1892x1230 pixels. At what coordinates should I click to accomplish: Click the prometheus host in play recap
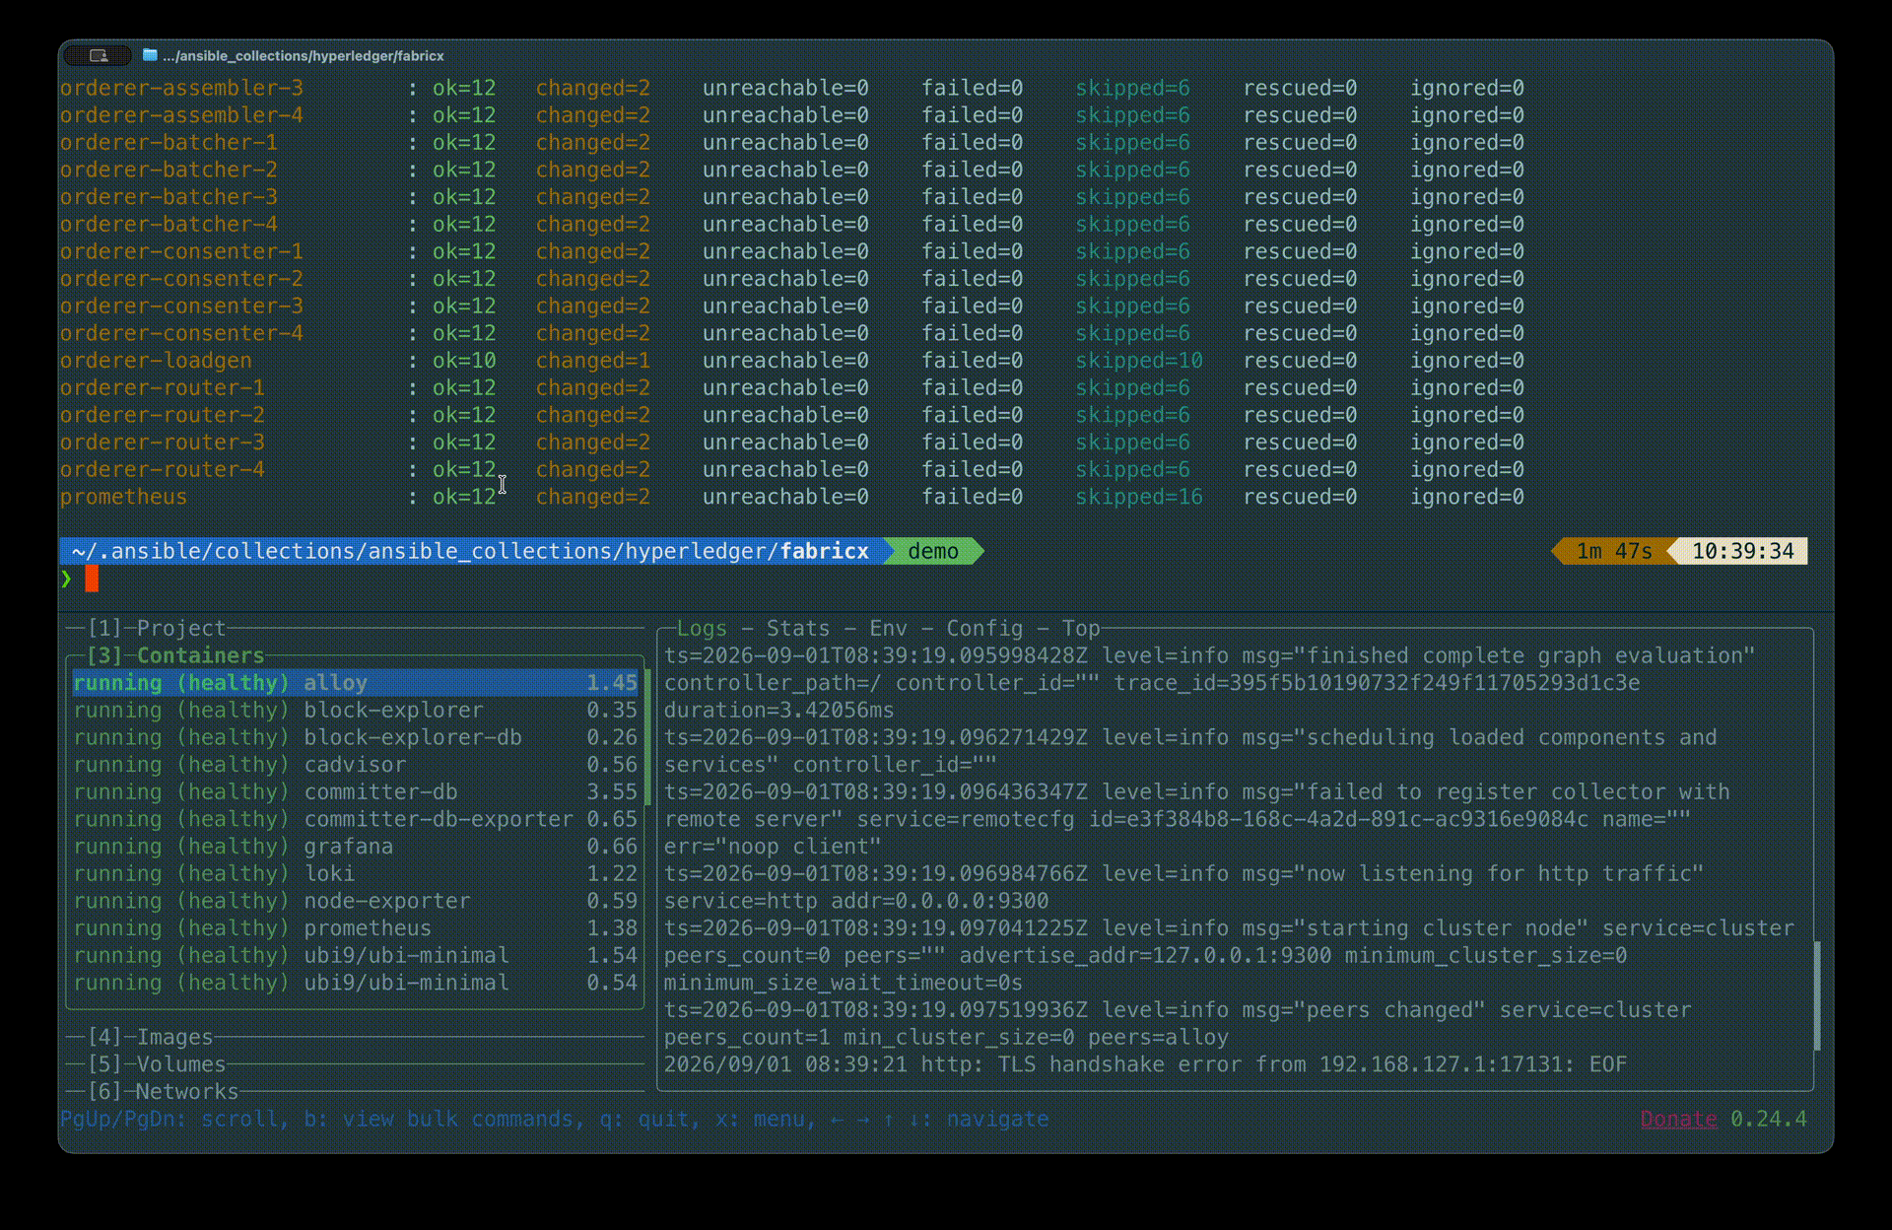(123, 497)
